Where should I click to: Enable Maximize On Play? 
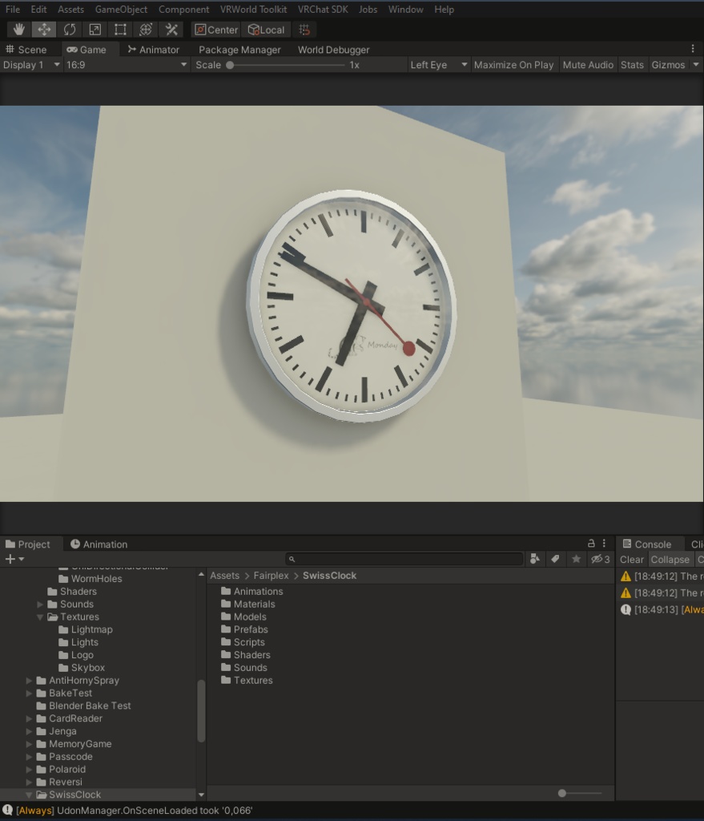coord(513,65)
